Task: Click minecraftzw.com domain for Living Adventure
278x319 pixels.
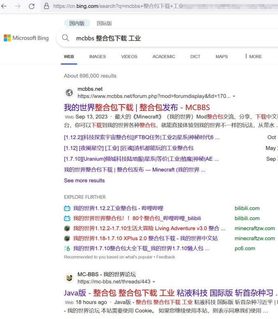Action: click(x=255, y=228)
